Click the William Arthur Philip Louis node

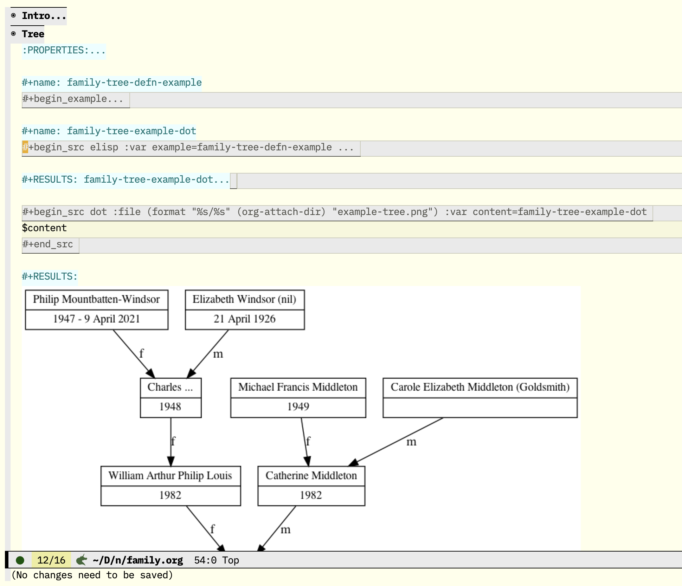[170, 486]
